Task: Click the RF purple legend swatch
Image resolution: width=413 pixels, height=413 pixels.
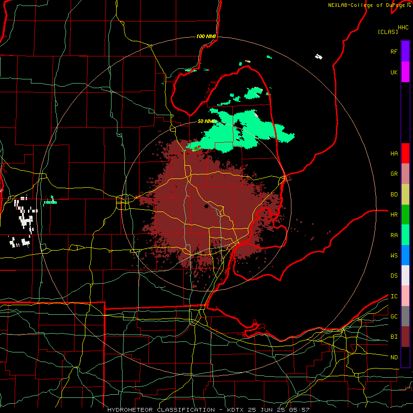Action: tap(405, 51)
